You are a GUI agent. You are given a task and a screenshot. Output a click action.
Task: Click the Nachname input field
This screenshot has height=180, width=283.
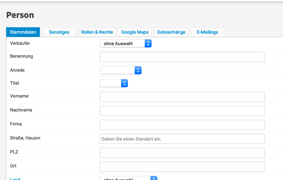(x=182, y=111)
